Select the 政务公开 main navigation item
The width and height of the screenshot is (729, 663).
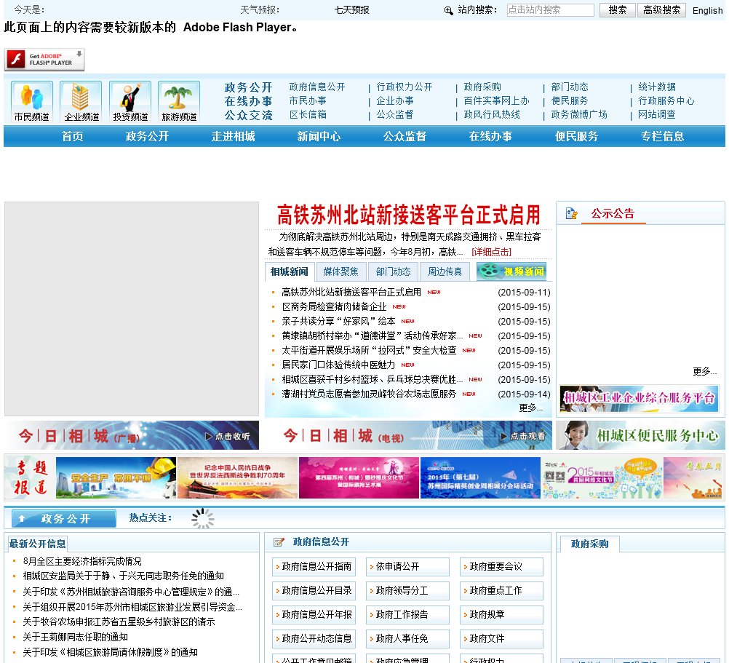point(147,136)
